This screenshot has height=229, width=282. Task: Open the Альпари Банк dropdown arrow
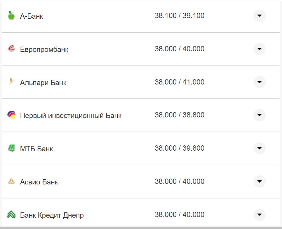point(259,82)
